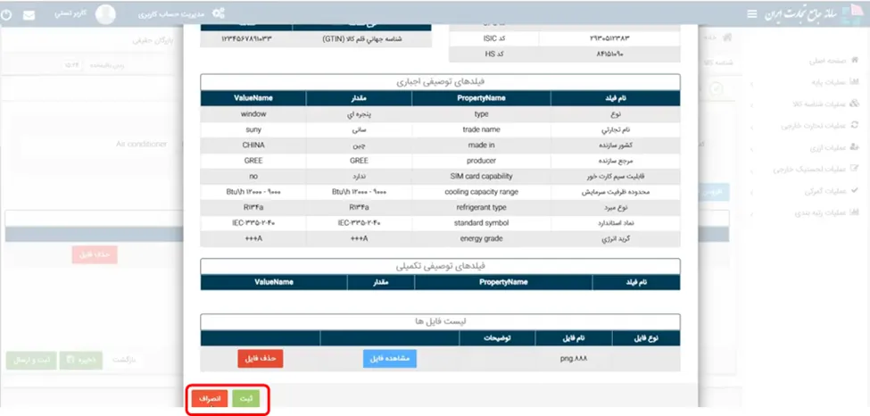Image resolution: width=870 pixels, height=416 pixels.
Task: Click the کد HS label cell
Action: (x=493, y=54)
